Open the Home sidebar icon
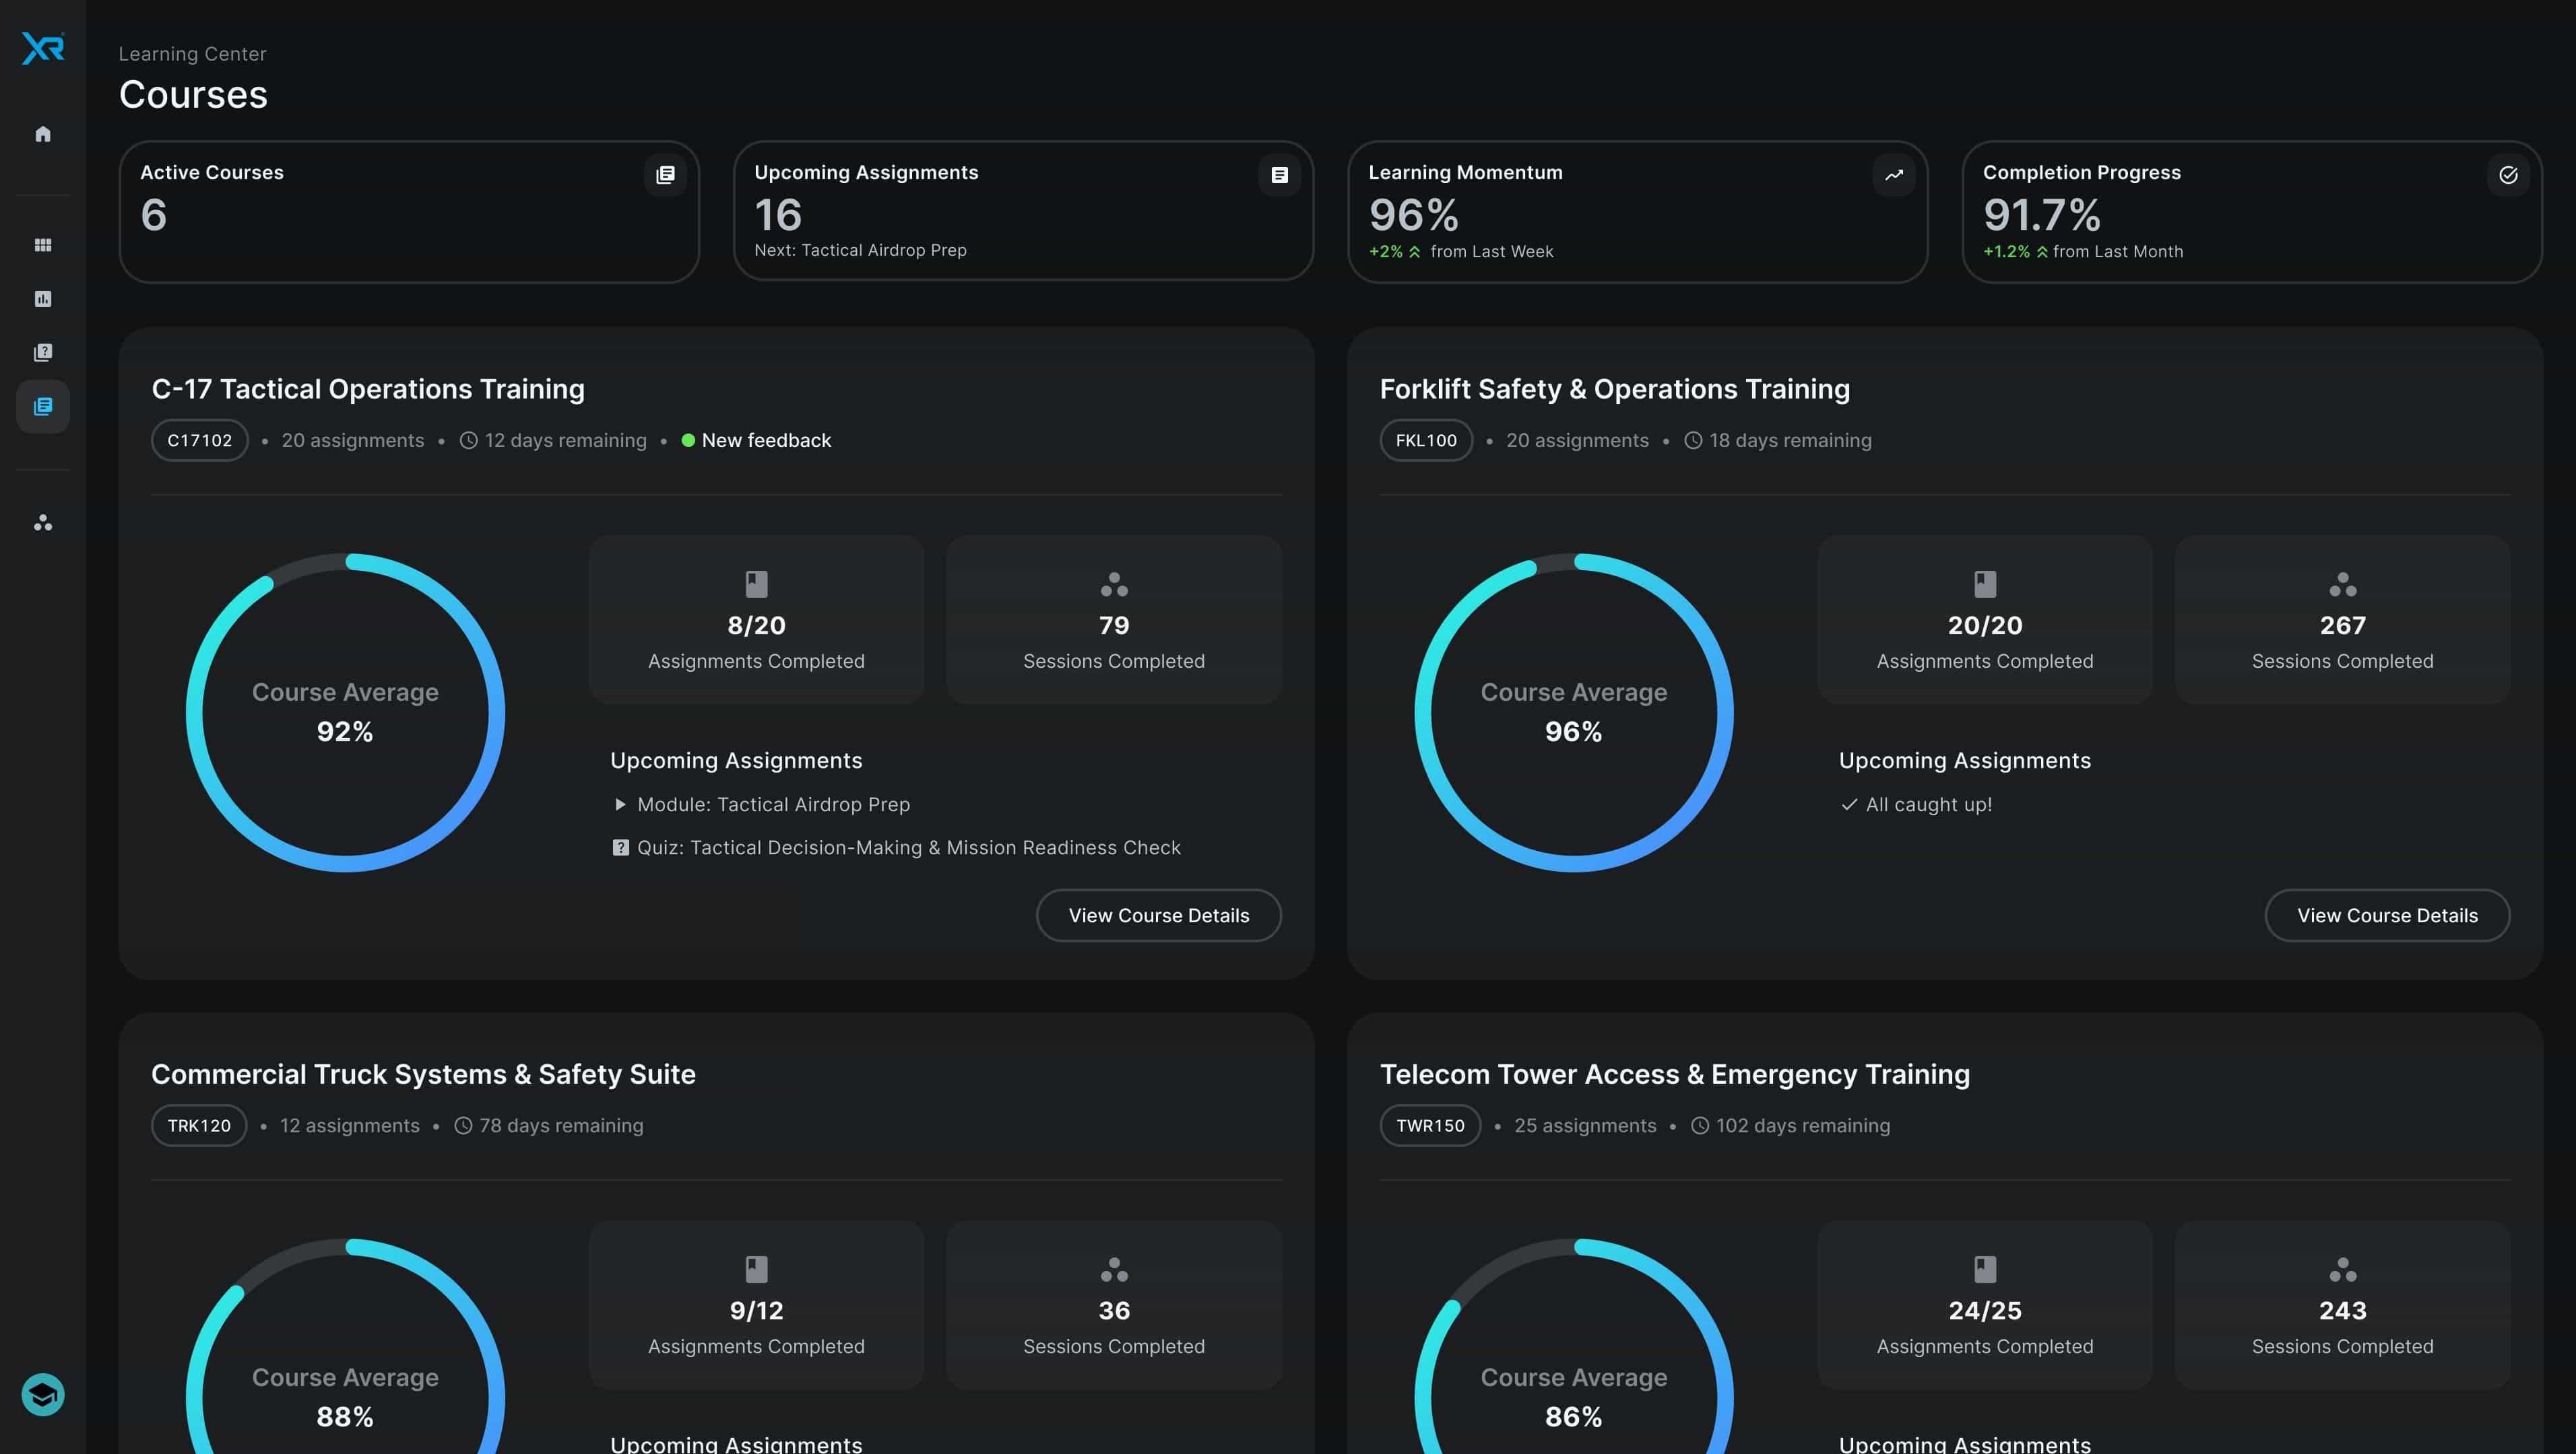The image size is (2576, 1454). point(43,134)
